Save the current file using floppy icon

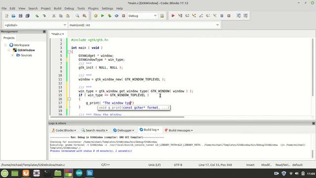20,16
